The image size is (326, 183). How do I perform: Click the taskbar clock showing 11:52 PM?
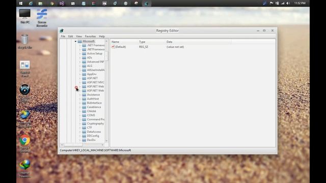300,4
